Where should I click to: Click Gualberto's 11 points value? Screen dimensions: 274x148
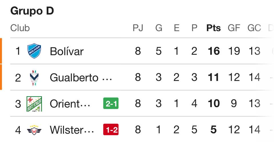tap(213, 77)
